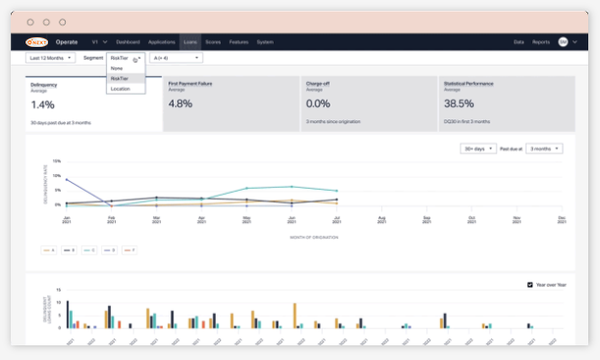
Task: Click the Month of Origination axis label
Action: pos(314,238)
